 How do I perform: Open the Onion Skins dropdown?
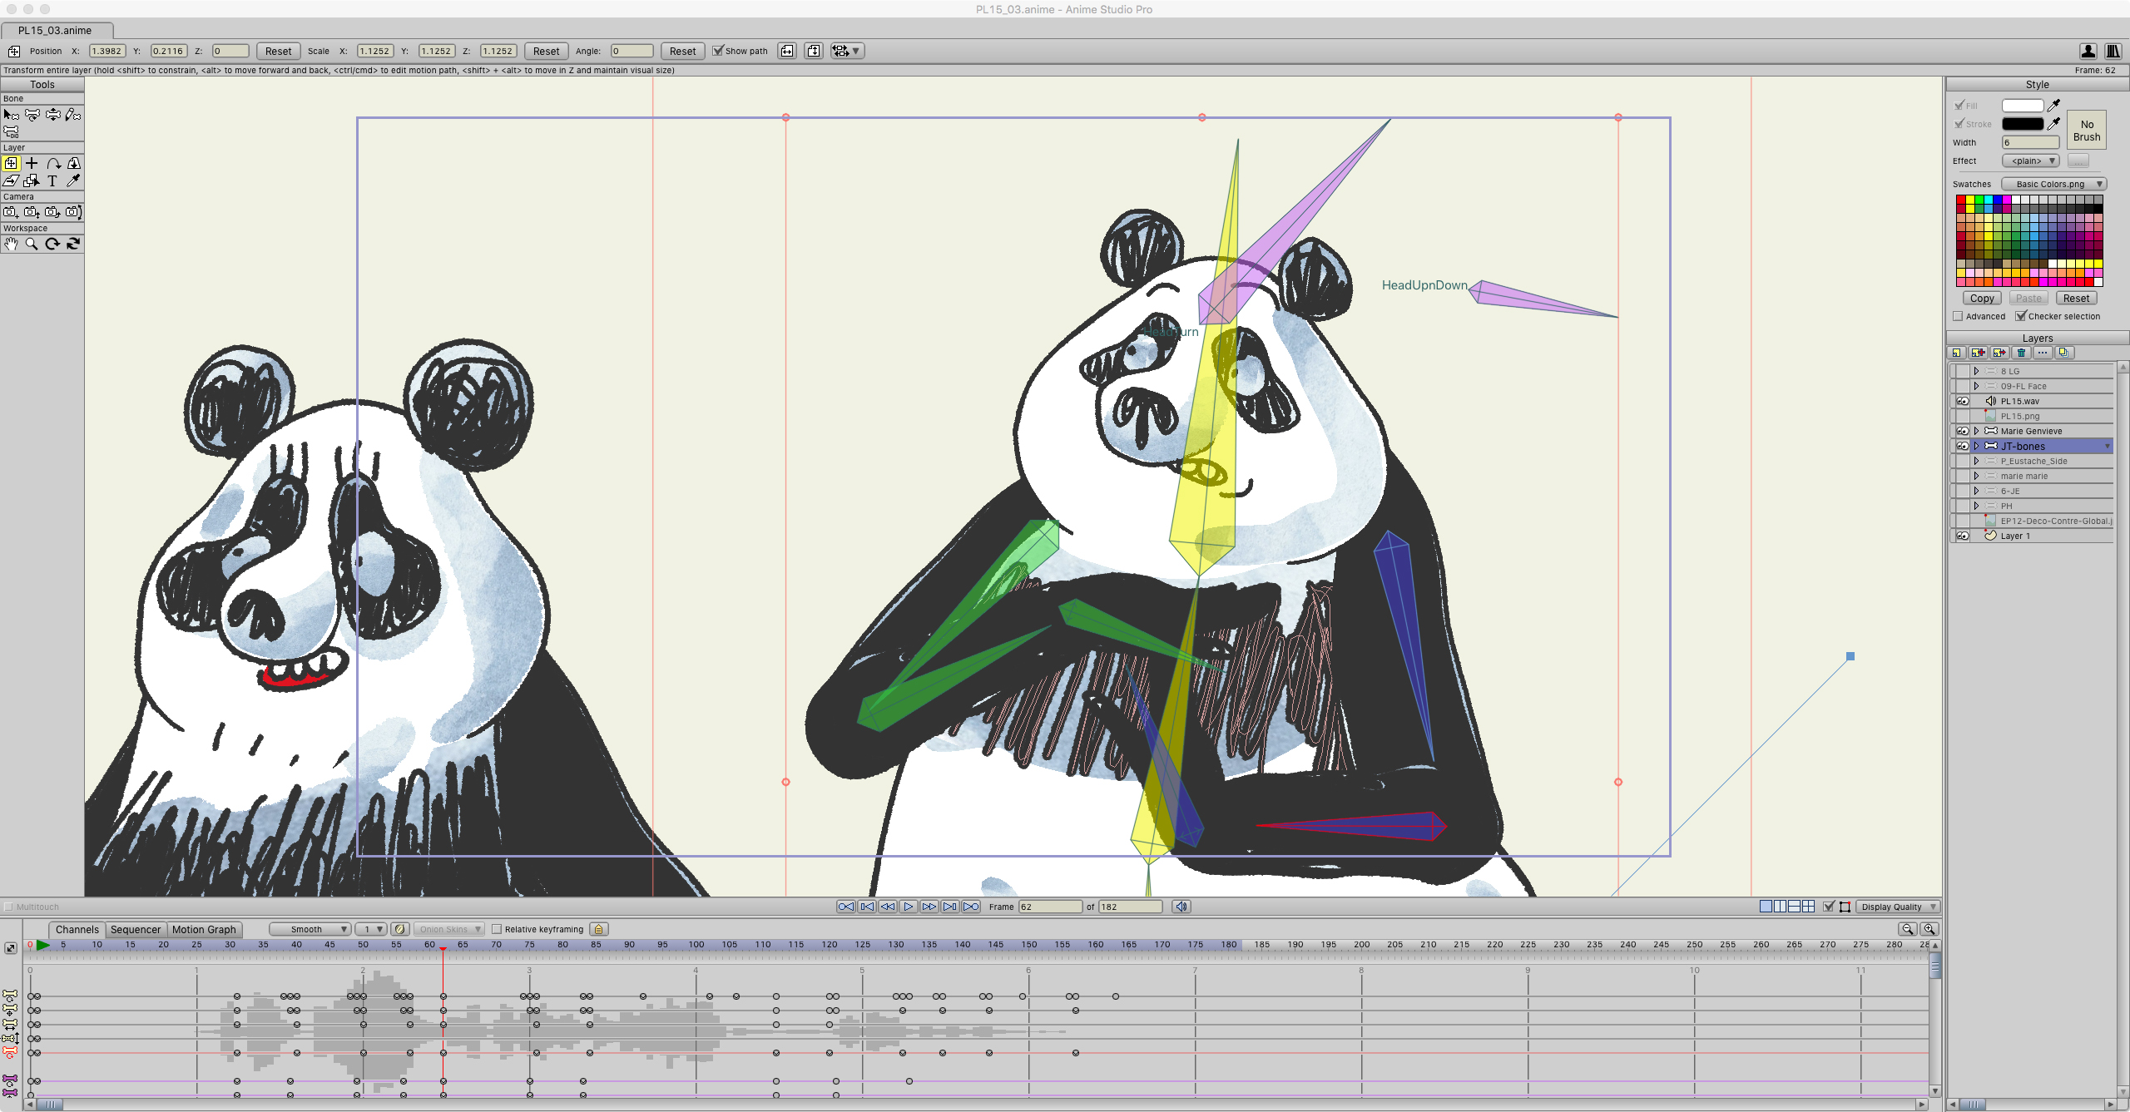tap(449, 929)
